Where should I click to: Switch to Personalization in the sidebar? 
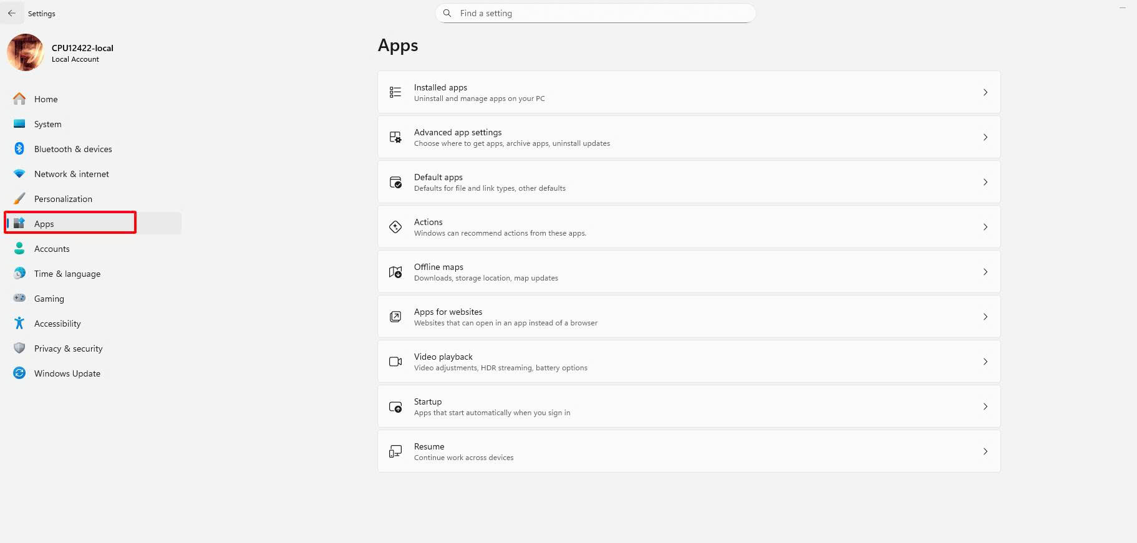63,199
